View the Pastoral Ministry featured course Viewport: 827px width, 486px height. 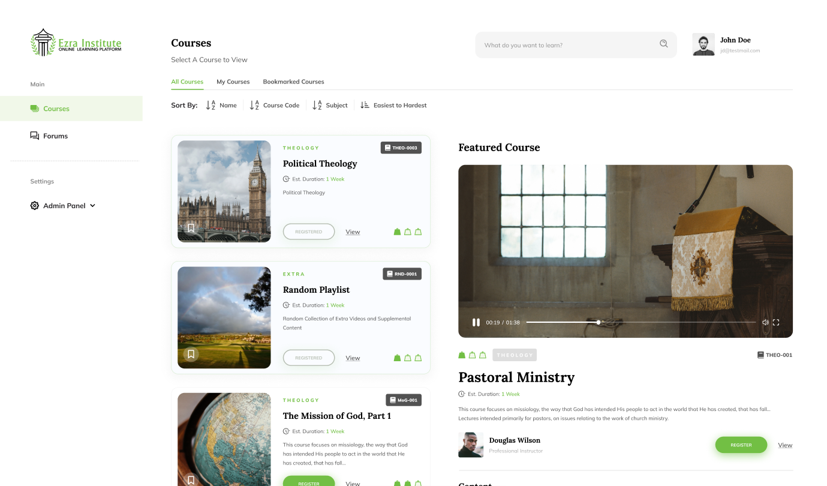[785, 445]
